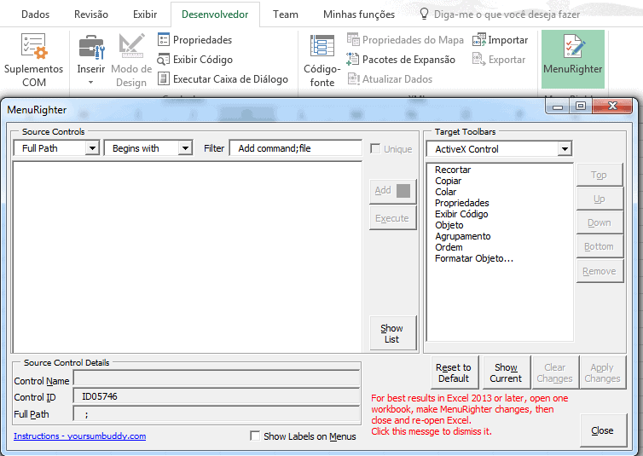Expand the Full Path dropdown
This screenshot has height=456, width=643.
(x=92, y=148)
